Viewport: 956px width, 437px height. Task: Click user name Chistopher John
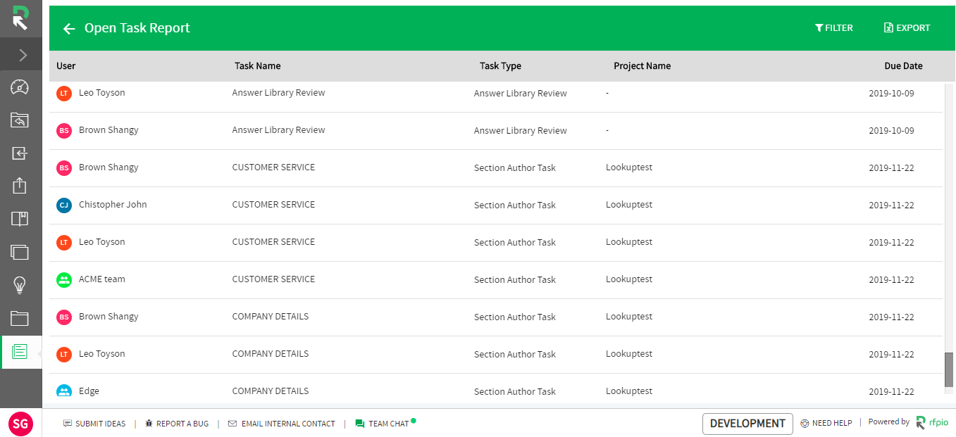[113, 205]
